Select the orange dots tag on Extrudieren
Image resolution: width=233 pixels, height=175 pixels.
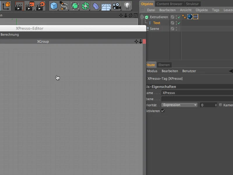184,17
